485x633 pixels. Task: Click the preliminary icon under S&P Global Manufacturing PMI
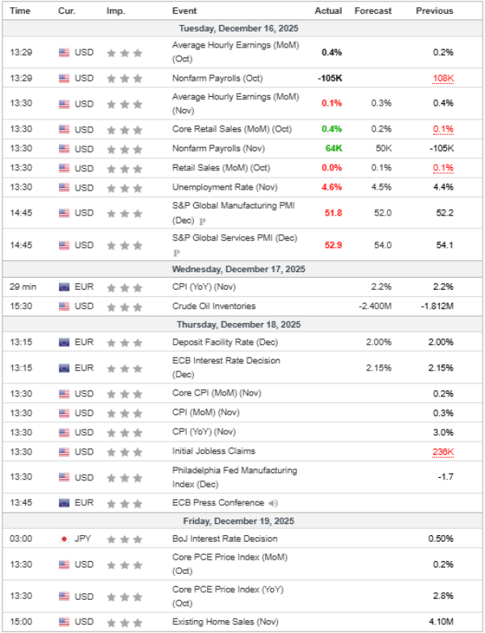[x=202, y=220]
